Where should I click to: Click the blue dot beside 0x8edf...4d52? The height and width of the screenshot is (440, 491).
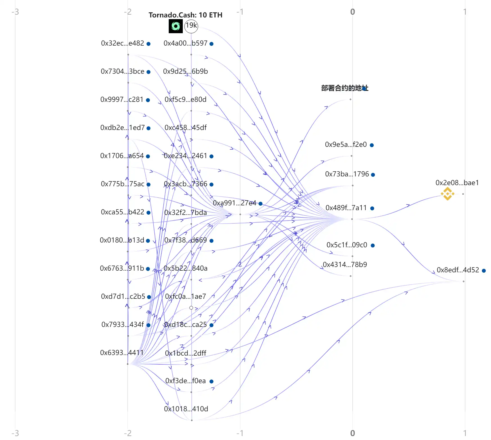[x=484, y=271]
